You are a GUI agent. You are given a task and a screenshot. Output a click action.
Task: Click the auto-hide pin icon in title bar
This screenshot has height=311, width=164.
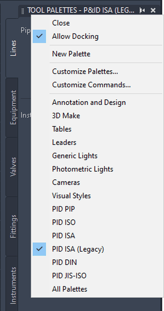142,10
